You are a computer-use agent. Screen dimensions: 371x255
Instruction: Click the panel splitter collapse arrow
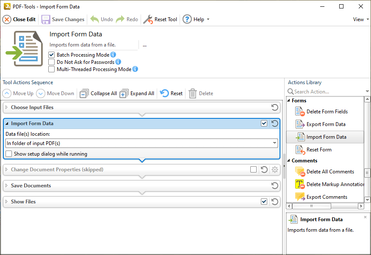pos(284,166)
